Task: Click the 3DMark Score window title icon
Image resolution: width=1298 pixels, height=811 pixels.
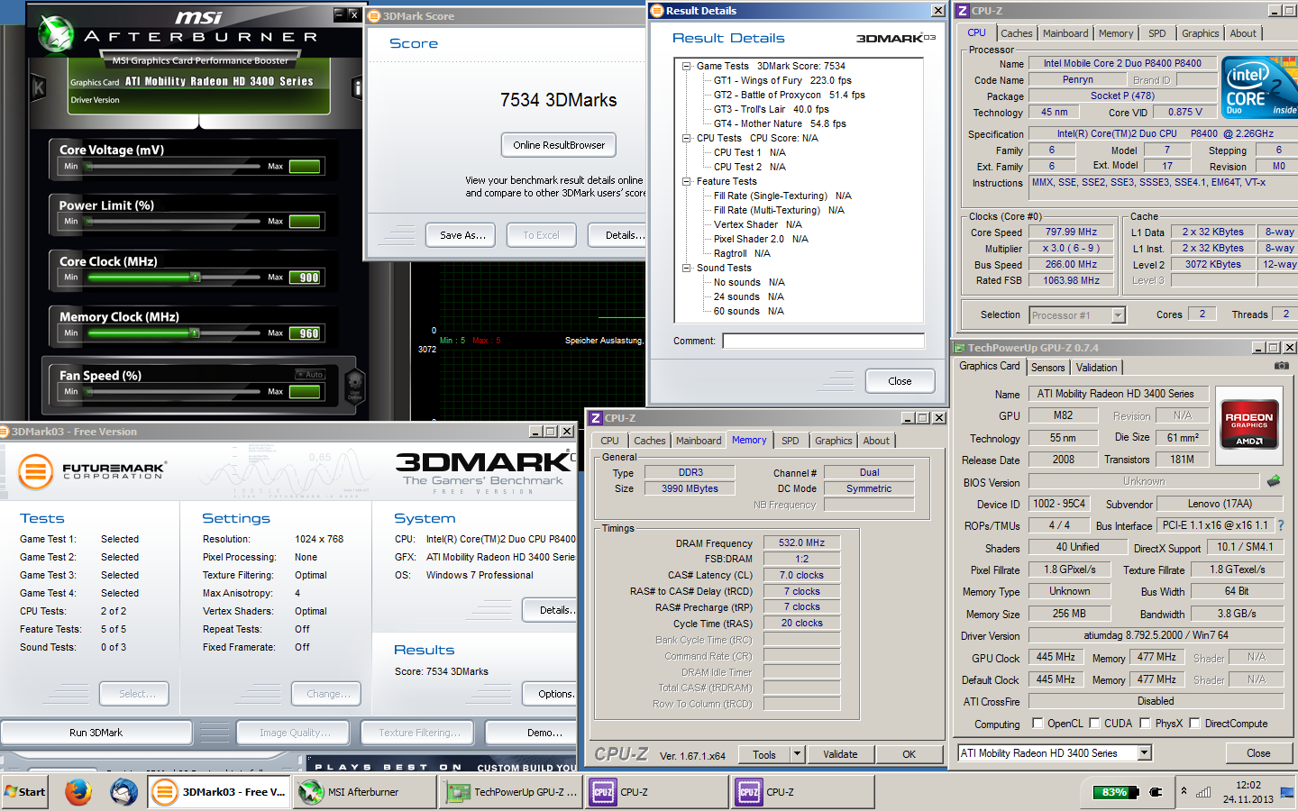Action: [374, 16]
